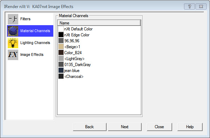
Task: Click the <Beige>1 tan swatch
Action: click(61, 46)
